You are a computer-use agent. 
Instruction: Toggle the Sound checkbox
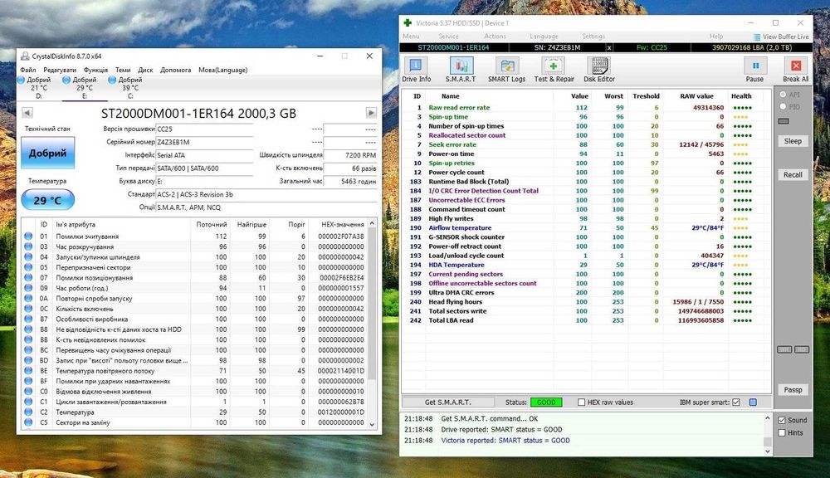tap(782, 420)
